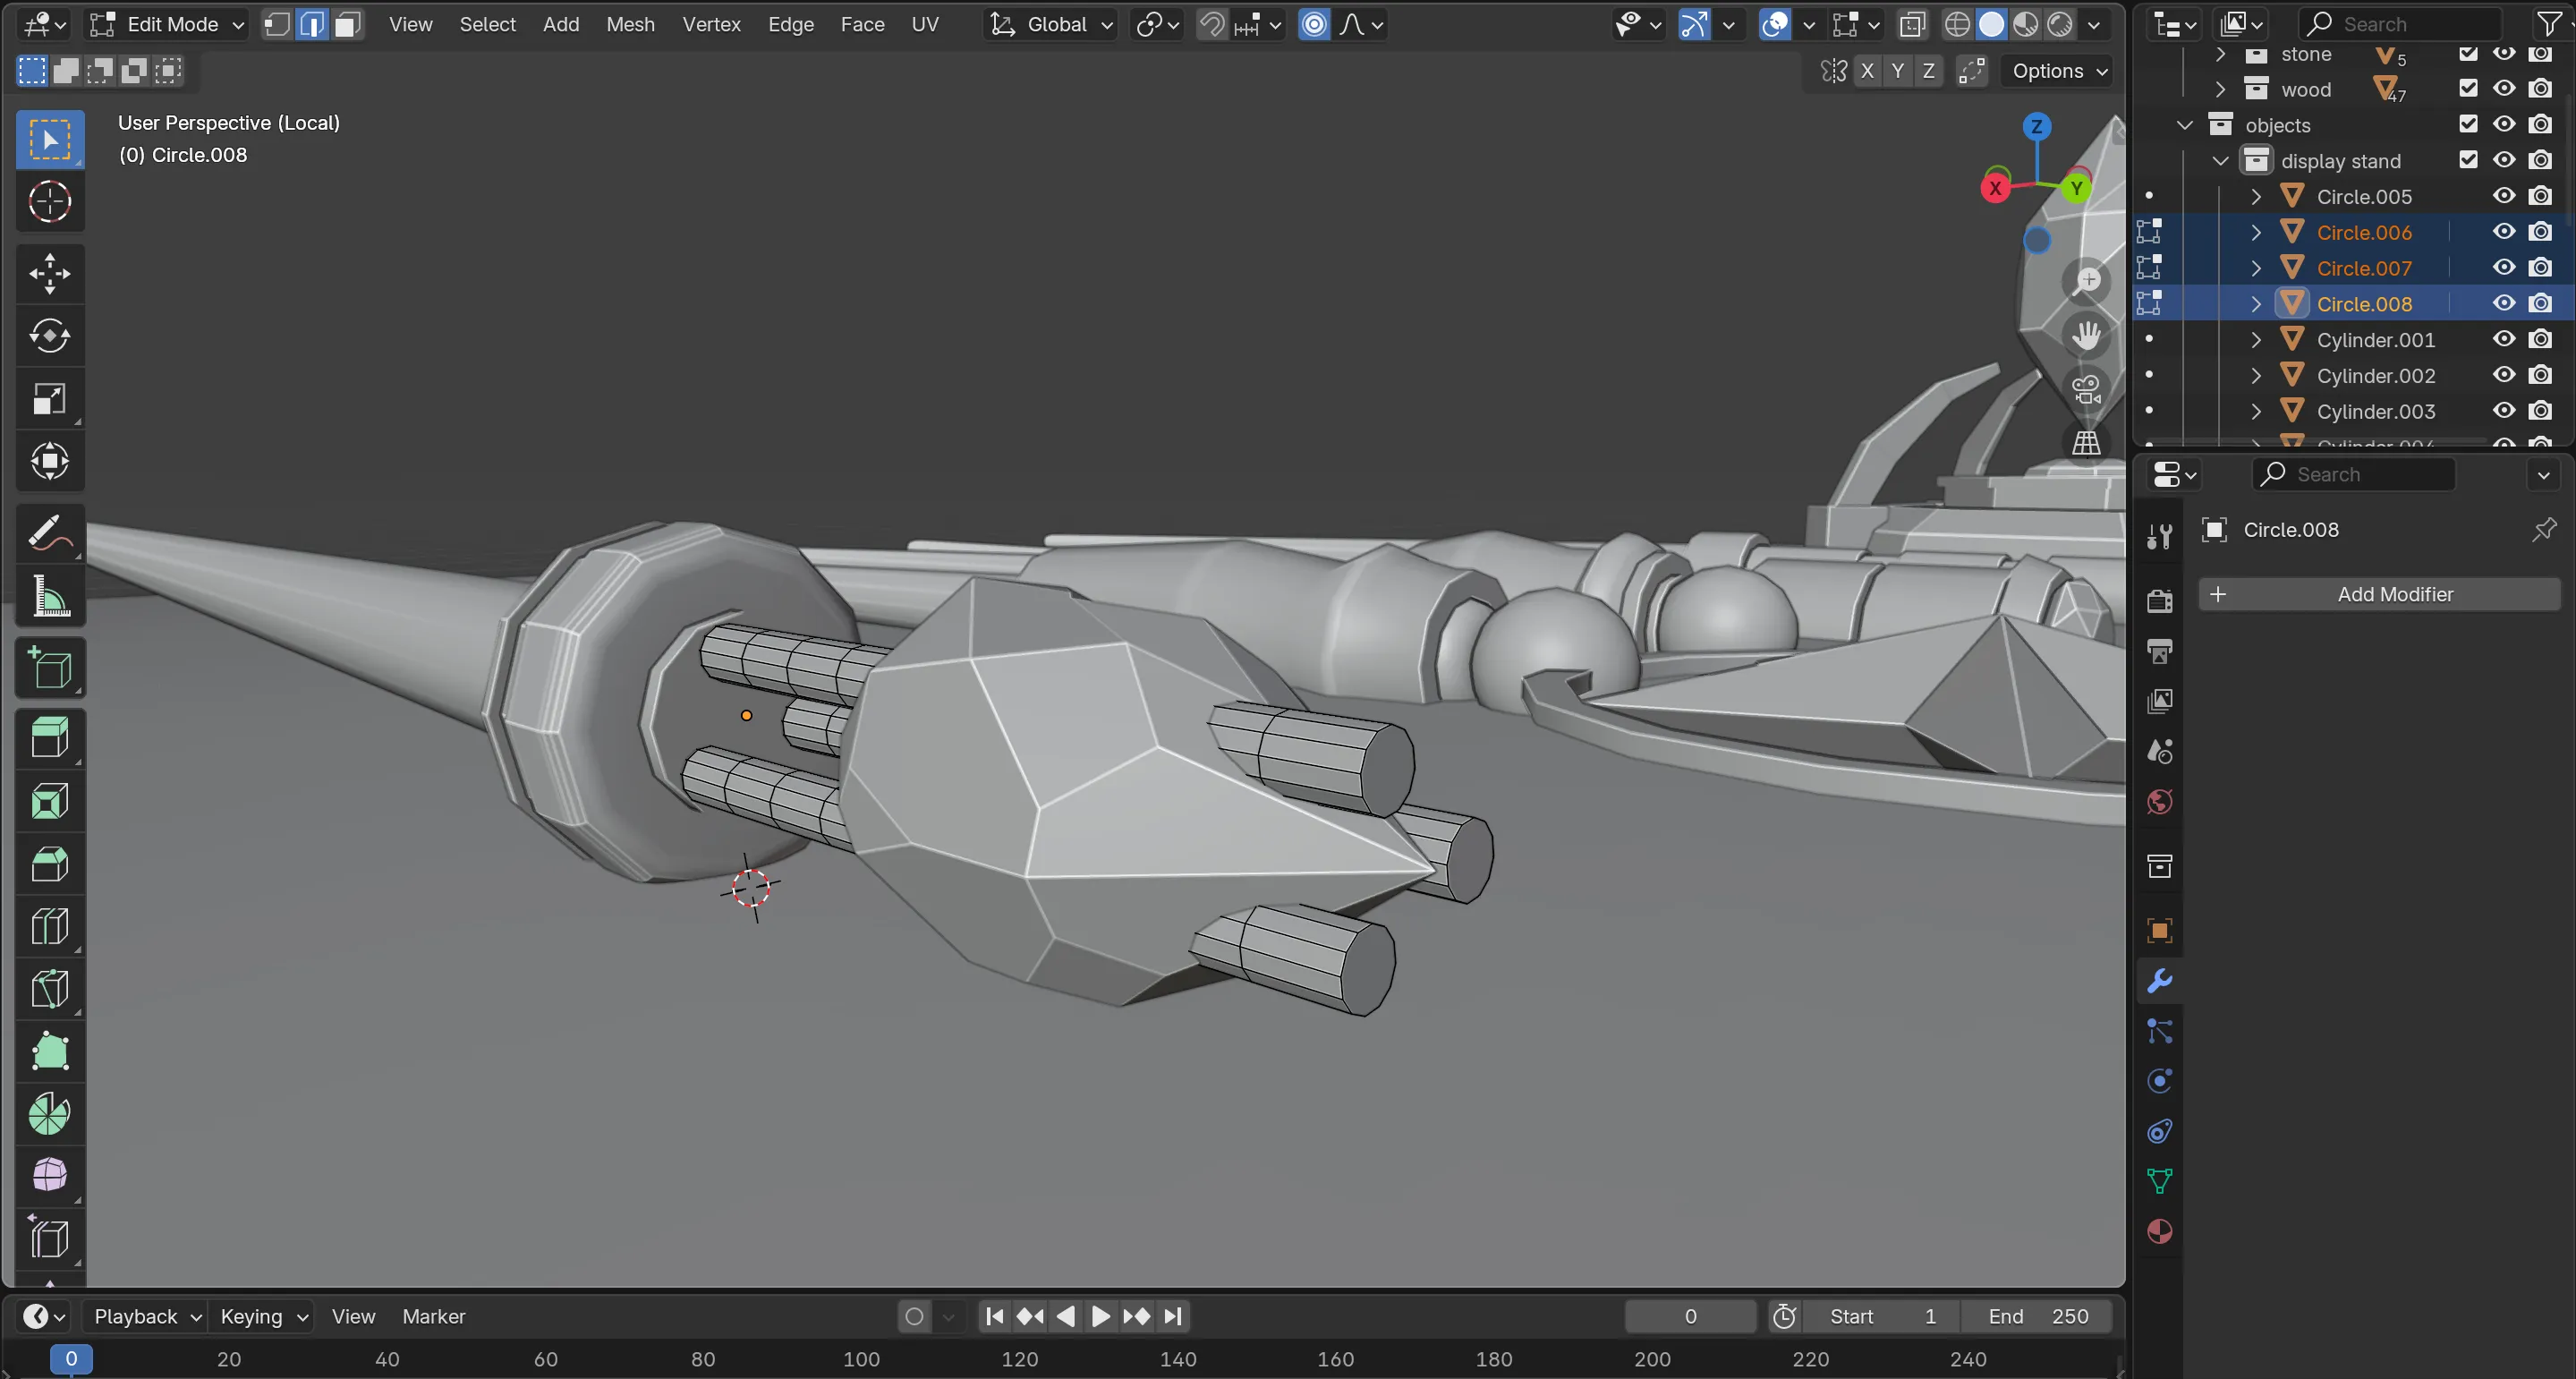This screenshot has width=2576, height=1379.
Task: Select the Poly Build tool
Action: click(x=50, y=1052)
